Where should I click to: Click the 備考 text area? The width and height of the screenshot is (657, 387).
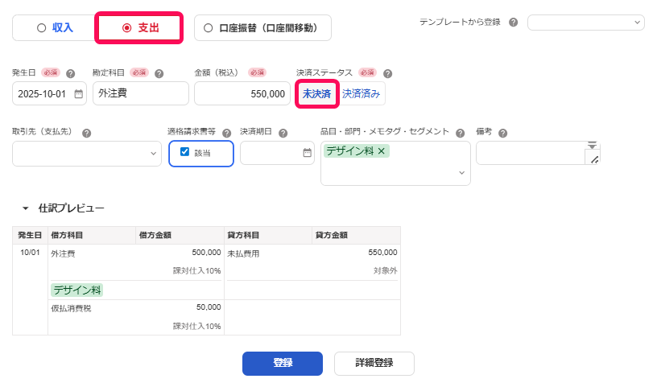pyautogui.click(x=538, y=153)
